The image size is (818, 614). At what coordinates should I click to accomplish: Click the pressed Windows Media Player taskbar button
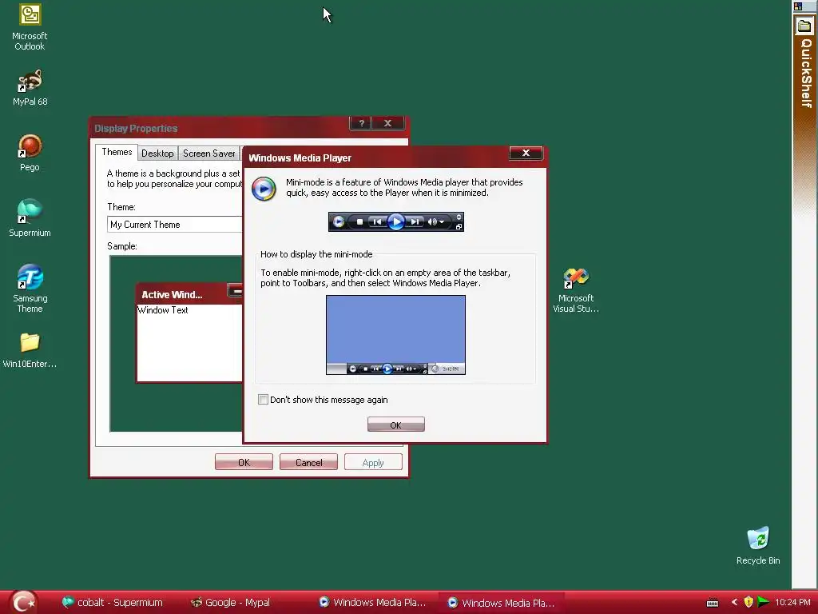pyautogui.click(x=502, y=603)
